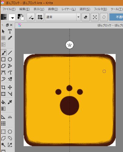Float the toolbox docker panel
Image resolution: width=123 pixels, height=152 pixels.
[7, 25]
